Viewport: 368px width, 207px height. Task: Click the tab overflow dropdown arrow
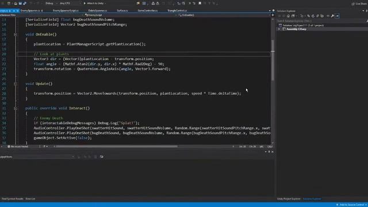[x=270, y=11]
